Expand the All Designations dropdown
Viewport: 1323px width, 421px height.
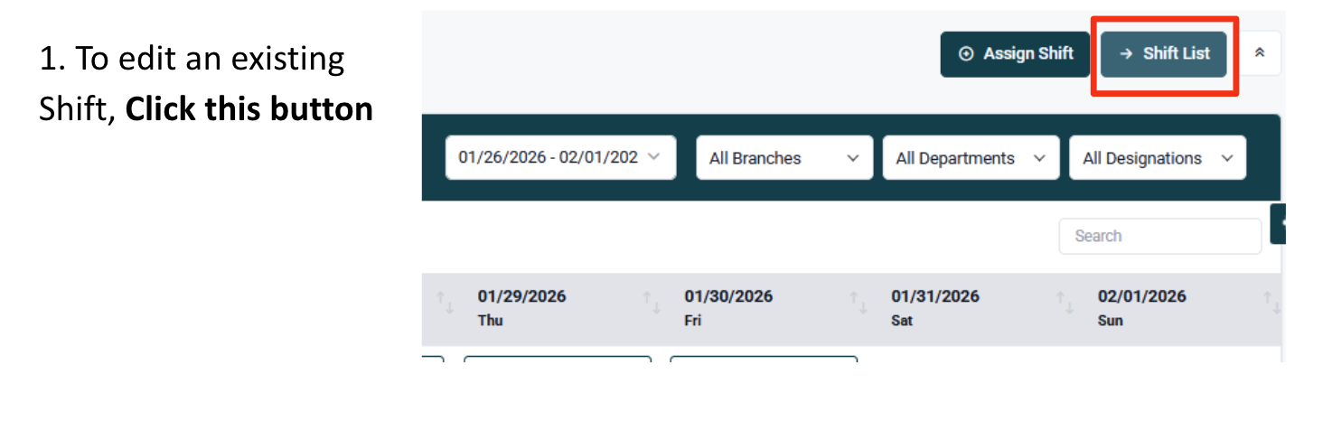pos(1158,158)
